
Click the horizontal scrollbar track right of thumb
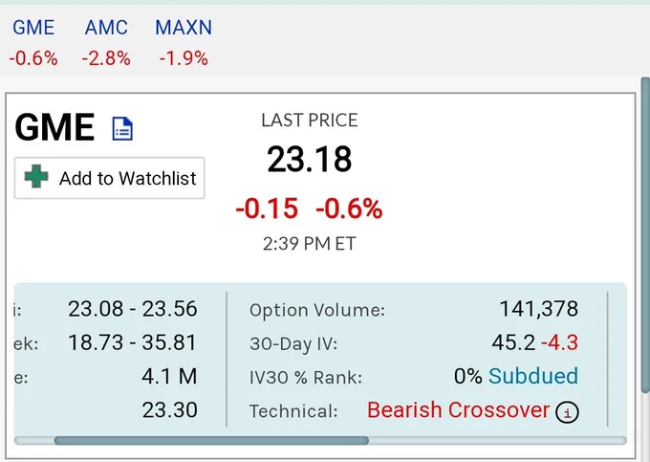pos(497,440)
